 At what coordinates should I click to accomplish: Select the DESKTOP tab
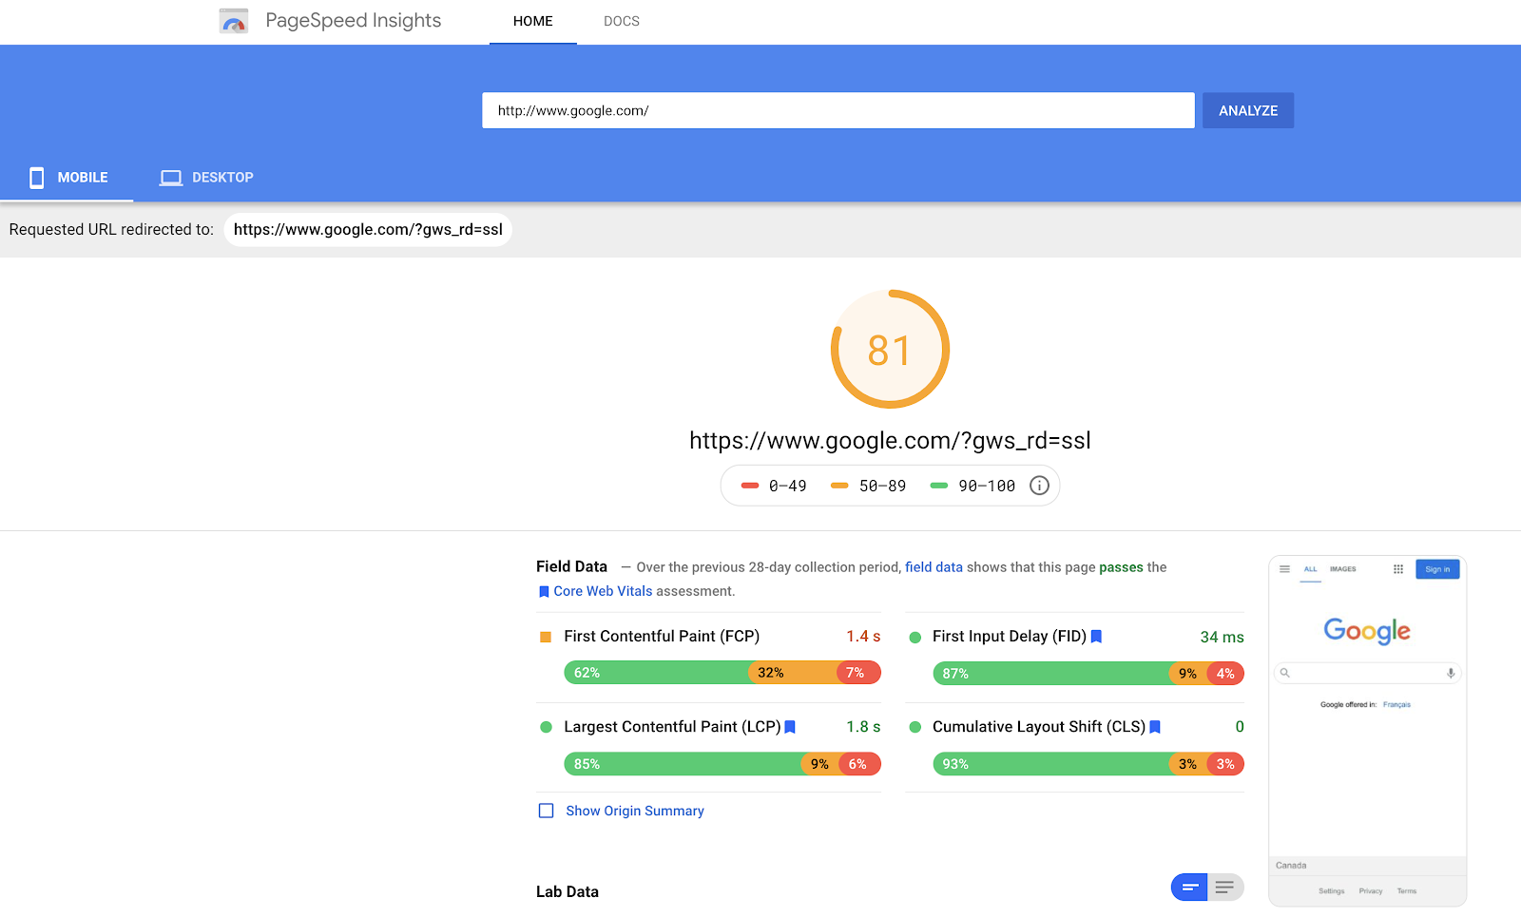tap(207, 178)
